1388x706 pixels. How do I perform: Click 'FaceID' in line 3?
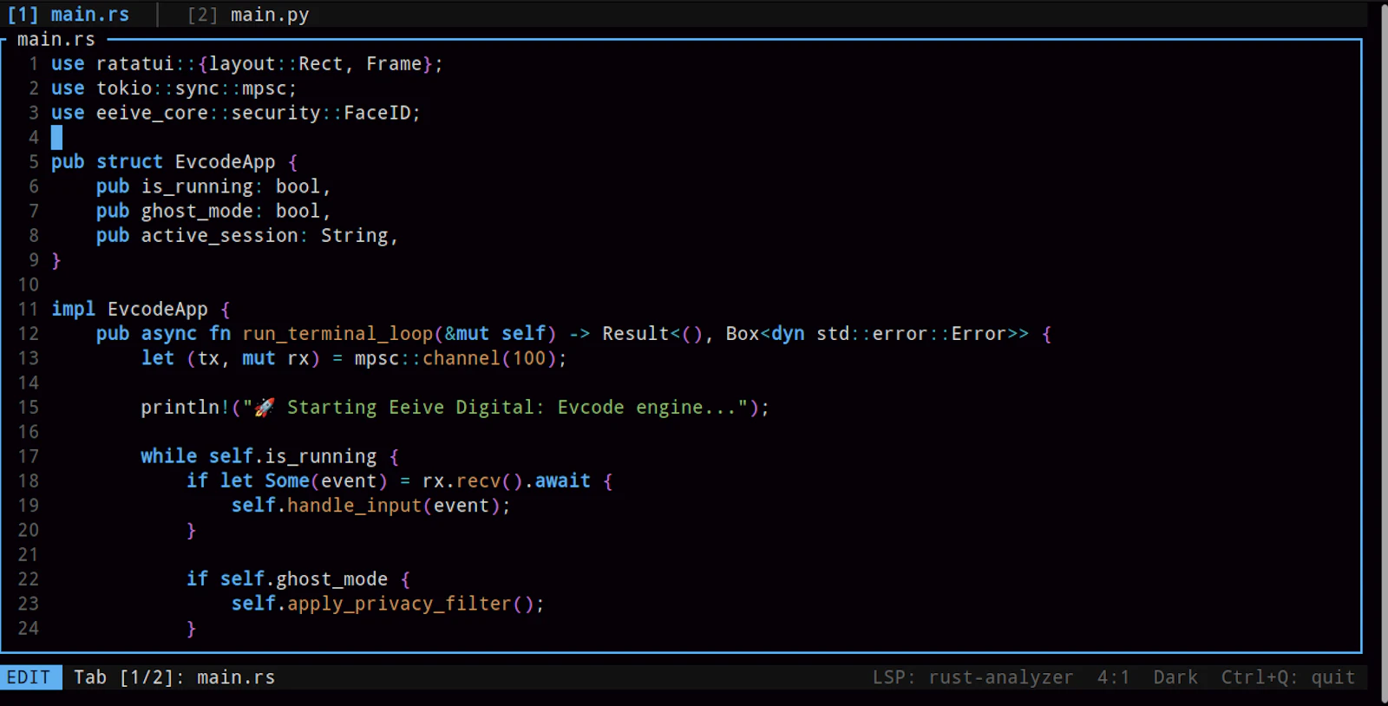coord(377,113)
